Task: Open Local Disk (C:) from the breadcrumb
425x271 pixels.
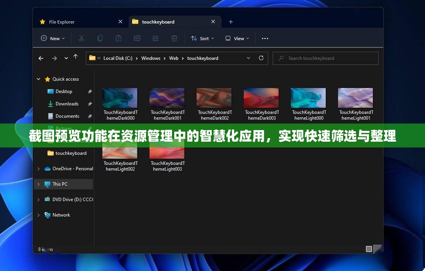Action: coord(118,58)
